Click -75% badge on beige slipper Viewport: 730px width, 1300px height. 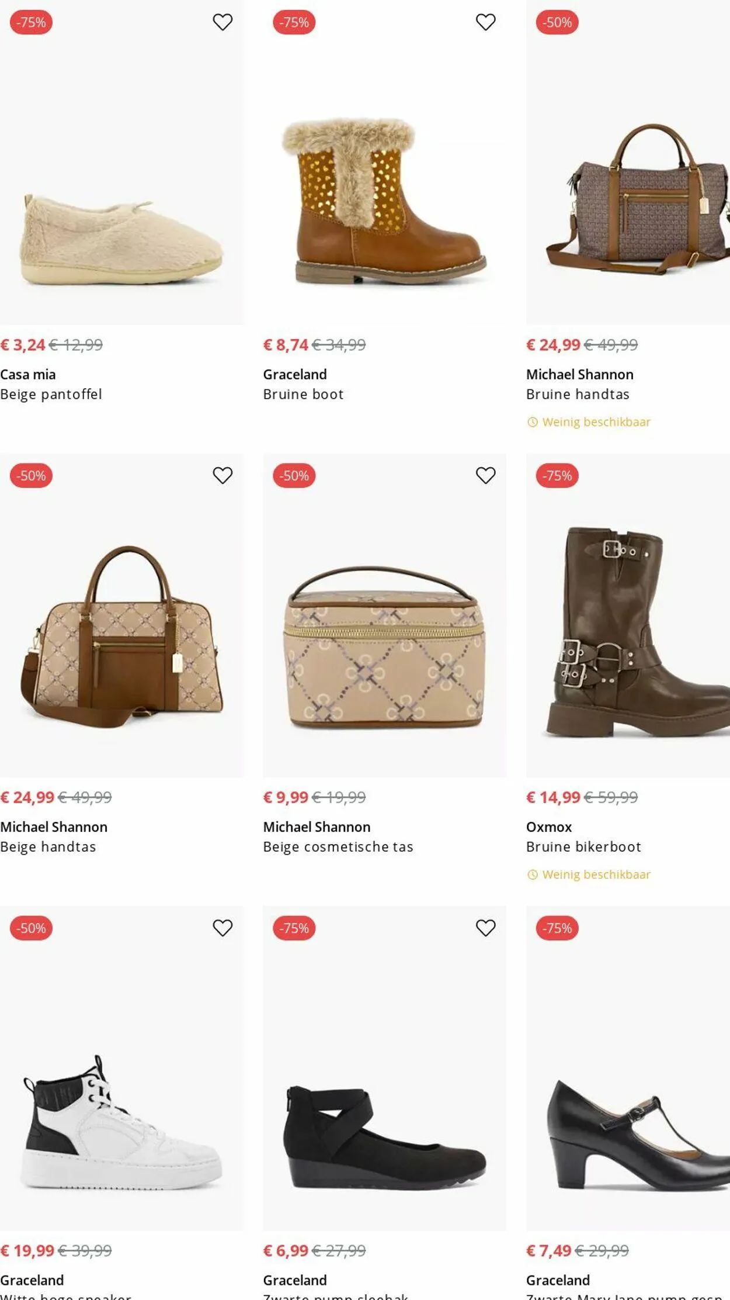[x=32, y=22]
